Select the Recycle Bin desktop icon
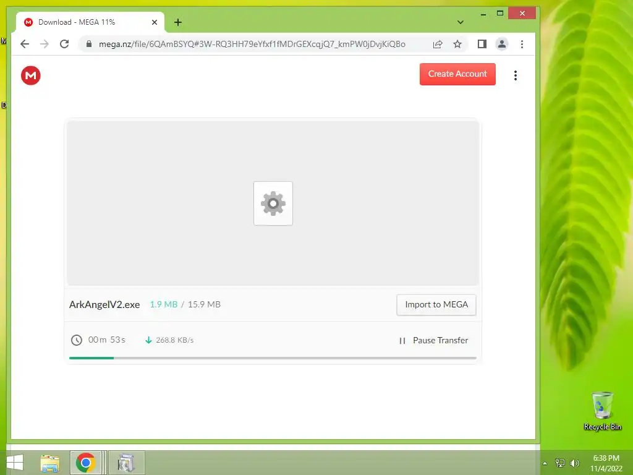This screenshot has width=633, height=475. 603,411
